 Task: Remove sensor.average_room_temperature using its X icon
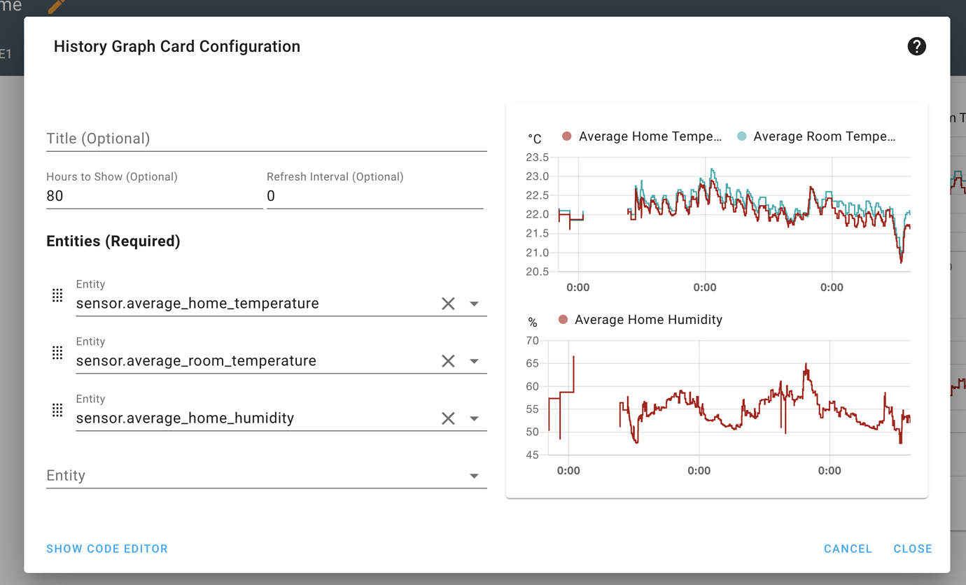click(448, 359)
